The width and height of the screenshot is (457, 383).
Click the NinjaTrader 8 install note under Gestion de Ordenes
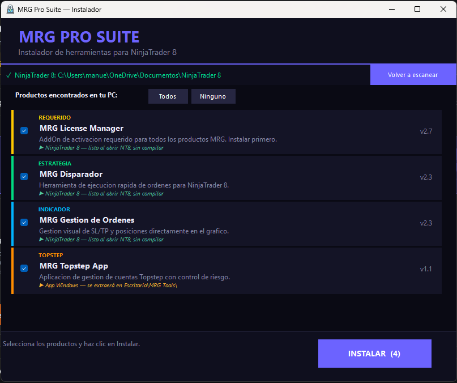101,240
